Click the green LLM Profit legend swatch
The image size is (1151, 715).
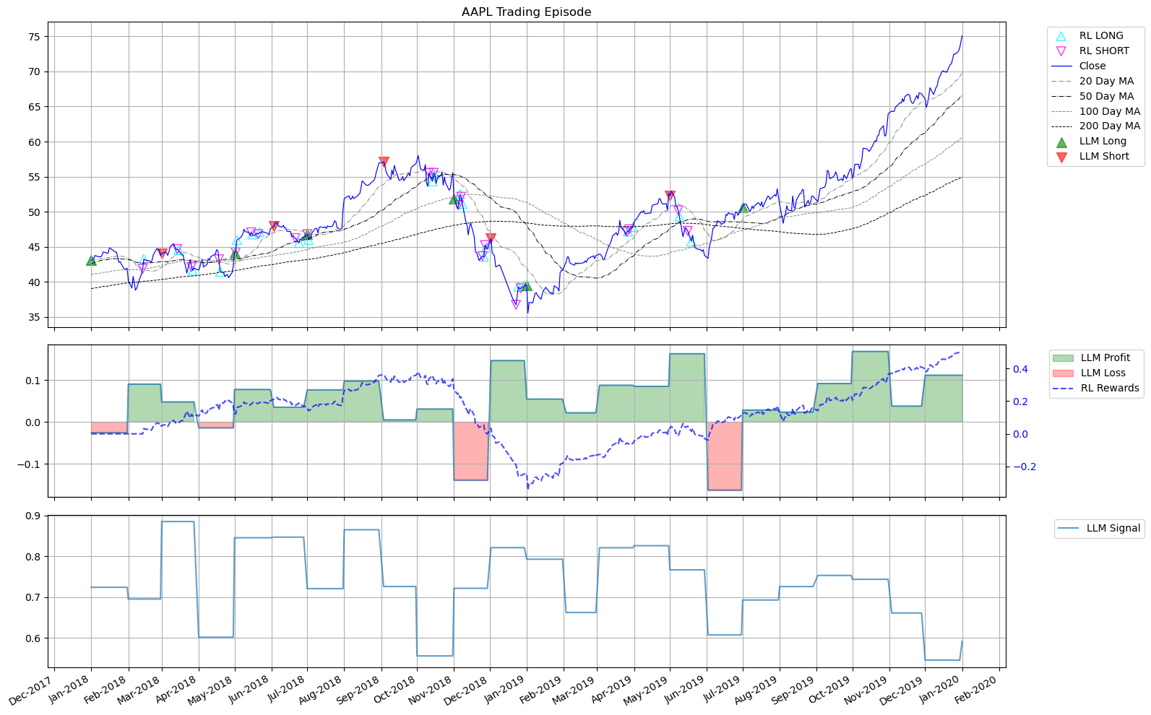tap(1063, 357)
